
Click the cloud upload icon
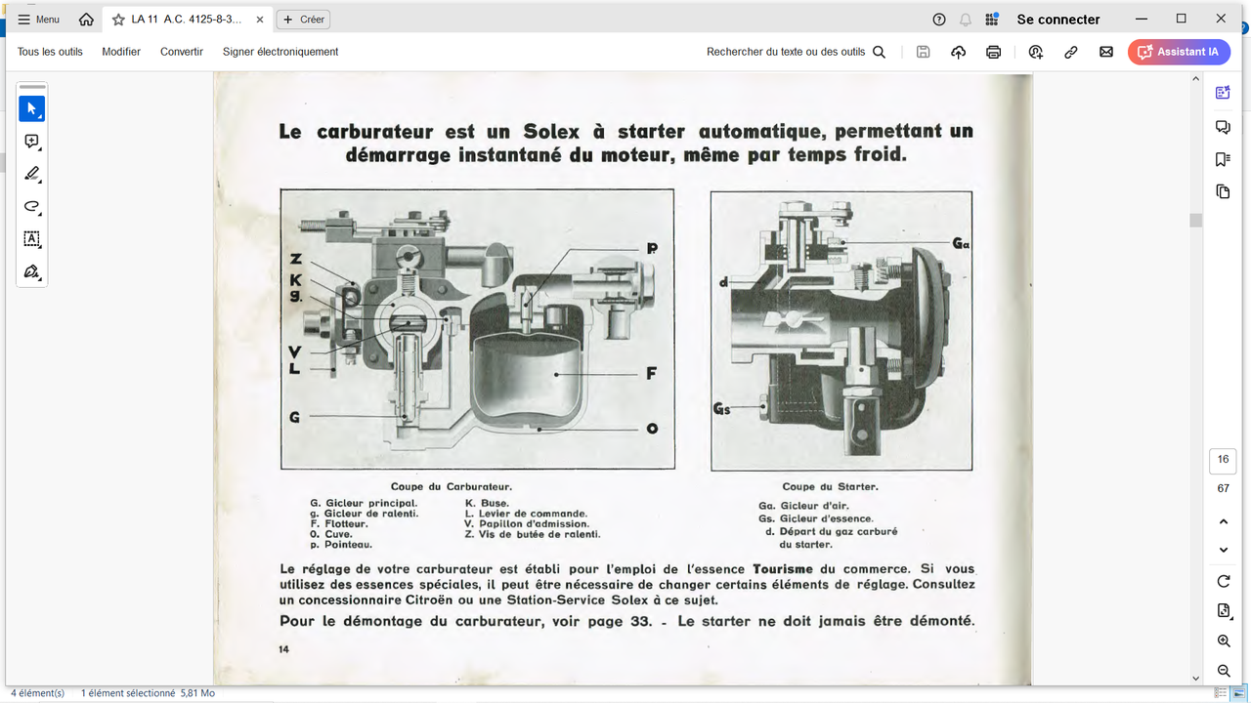coord(958,52)
